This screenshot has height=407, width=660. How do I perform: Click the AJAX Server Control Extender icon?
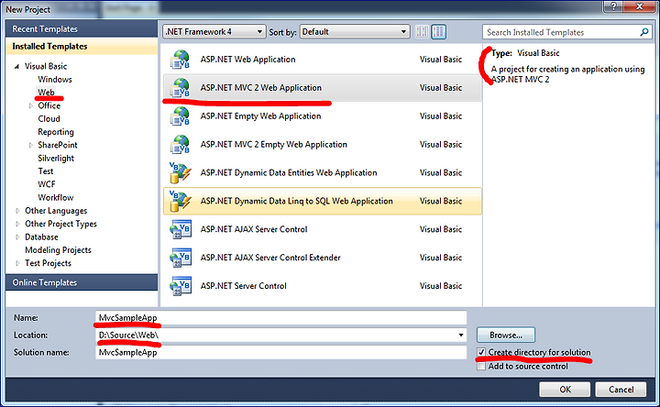(x=181, y=258)
